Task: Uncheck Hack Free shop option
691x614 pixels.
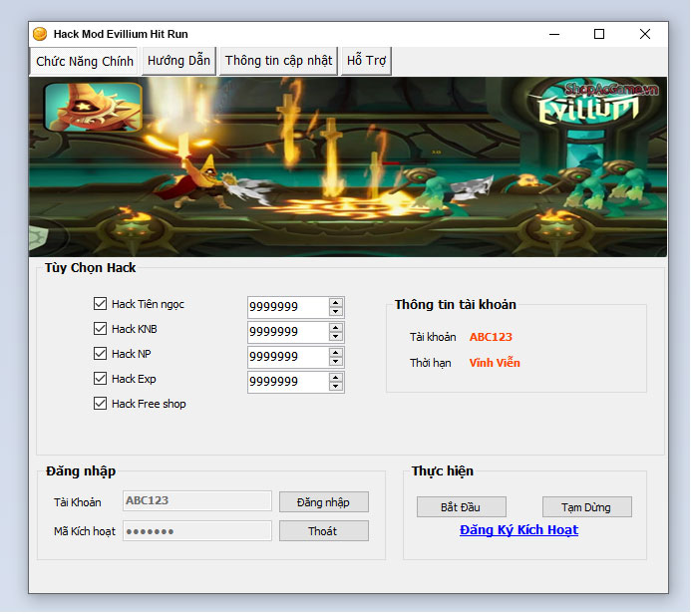Action: 100,404
